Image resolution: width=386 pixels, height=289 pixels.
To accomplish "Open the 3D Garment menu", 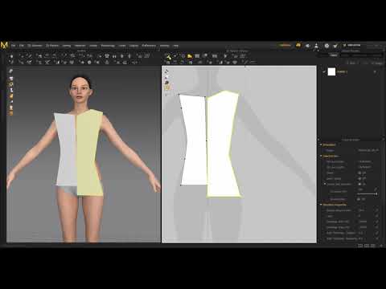I will tap(35, 46).
